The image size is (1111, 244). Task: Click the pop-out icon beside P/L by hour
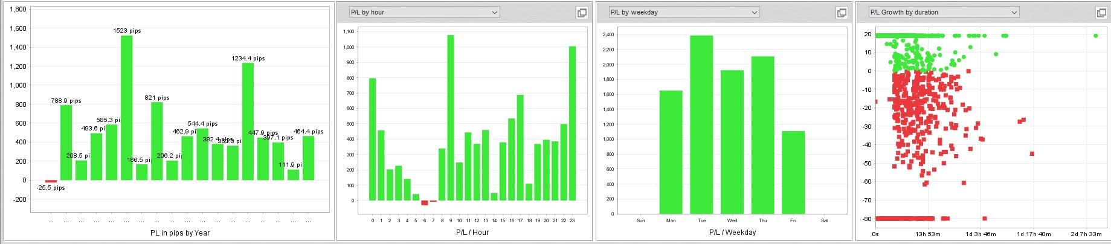pyautogui.click(x=581, y=13)
